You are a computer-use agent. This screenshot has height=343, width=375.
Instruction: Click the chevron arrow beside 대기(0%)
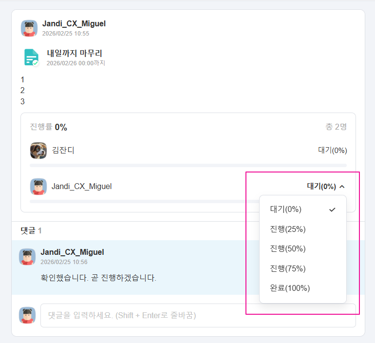click(x=342, y=186)
